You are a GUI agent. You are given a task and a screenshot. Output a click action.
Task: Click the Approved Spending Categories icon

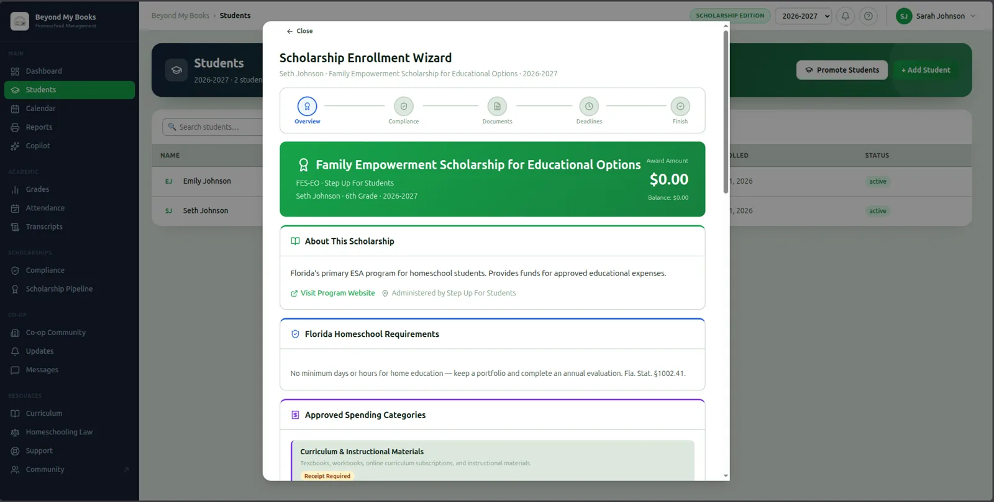[295, 415]
